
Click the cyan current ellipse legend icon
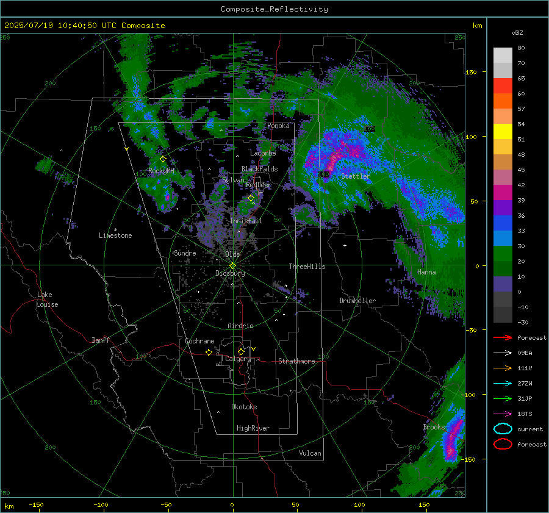pos(503,429)
